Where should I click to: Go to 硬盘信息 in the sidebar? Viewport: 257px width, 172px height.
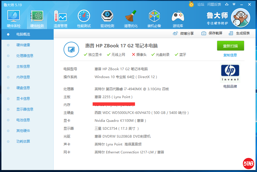[23, 88]
